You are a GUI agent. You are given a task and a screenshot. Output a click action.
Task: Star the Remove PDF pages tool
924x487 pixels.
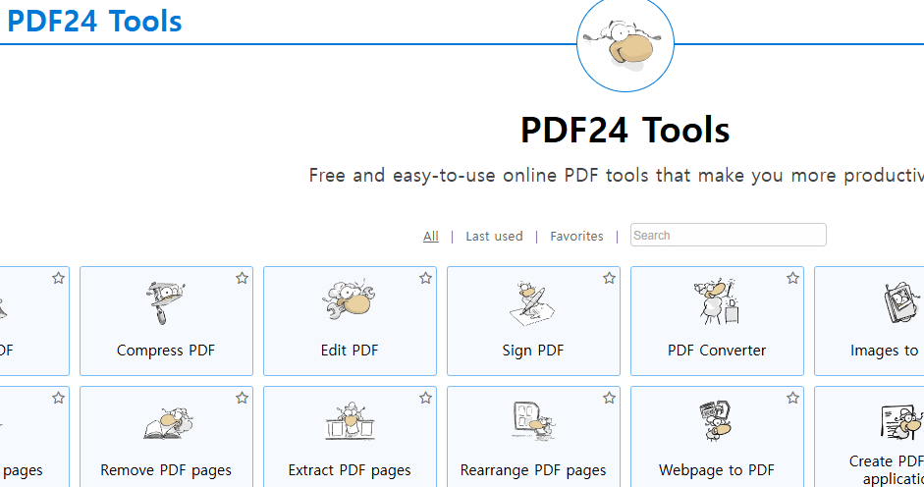click(243, 398)
